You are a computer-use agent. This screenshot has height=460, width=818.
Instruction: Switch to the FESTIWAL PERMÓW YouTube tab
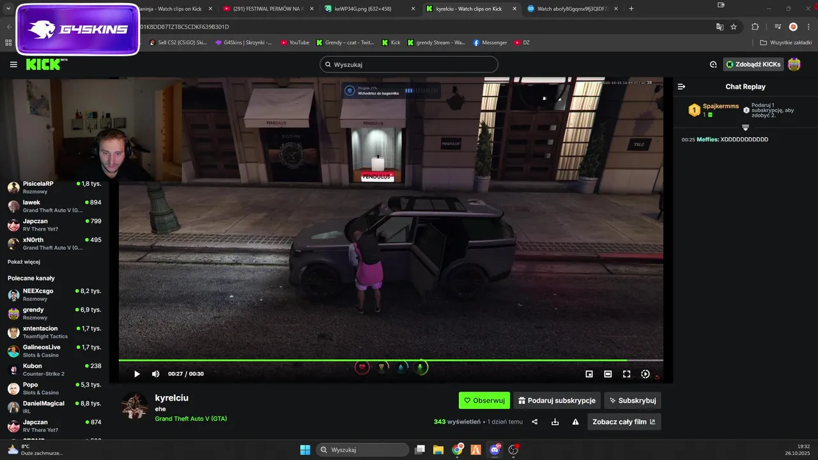coord(265,9)
